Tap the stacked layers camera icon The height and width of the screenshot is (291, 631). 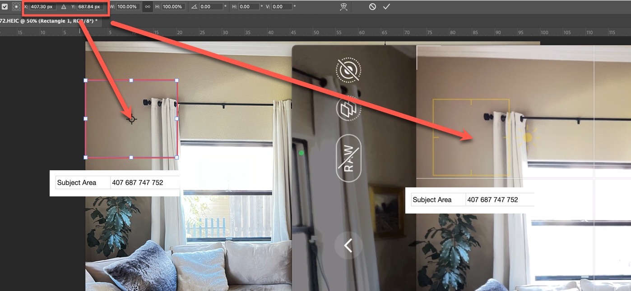pos(348,109)
